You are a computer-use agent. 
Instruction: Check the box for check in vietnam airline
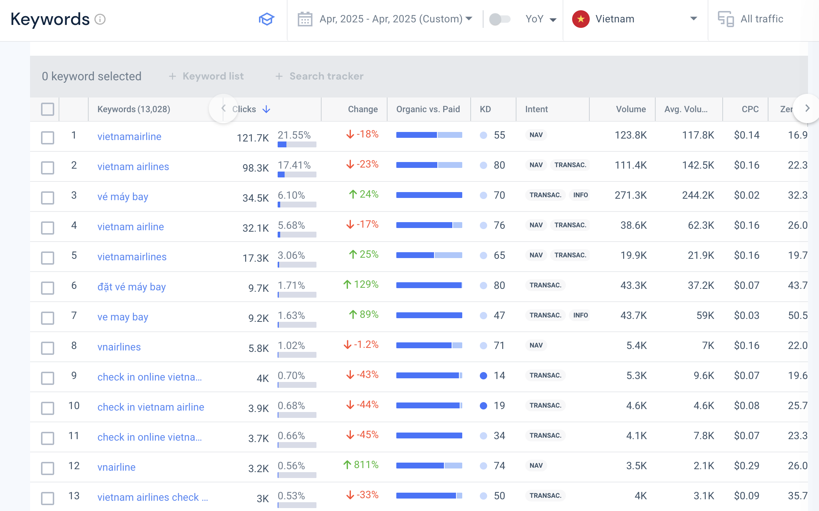[x=48, y=408]
